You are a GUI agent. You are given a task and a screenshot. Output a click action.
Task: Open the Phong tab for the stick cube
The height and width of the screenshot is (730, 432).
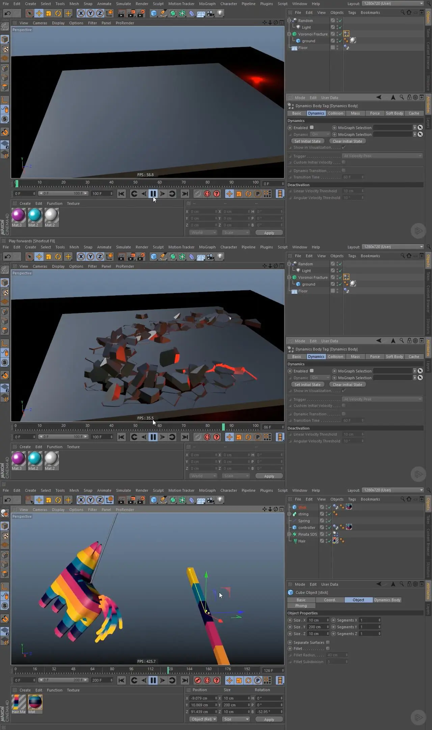point(301,606)
